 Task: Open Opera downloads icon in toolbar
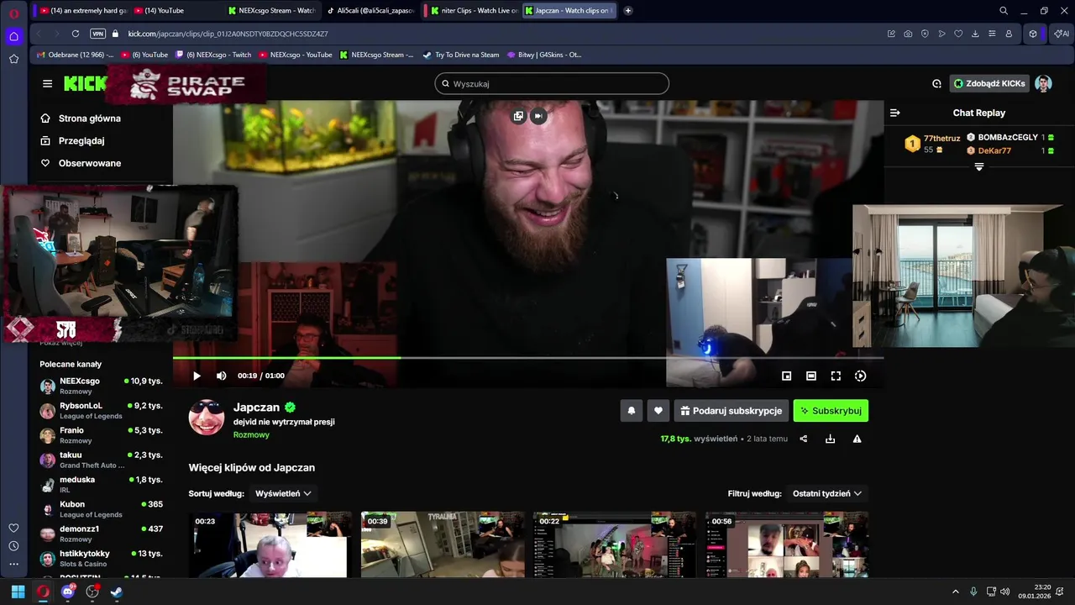click(975, 34)
